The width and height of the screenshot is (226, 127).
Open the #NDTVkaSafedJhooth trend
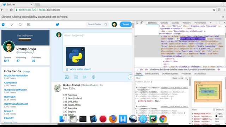[x=16, y=104]
